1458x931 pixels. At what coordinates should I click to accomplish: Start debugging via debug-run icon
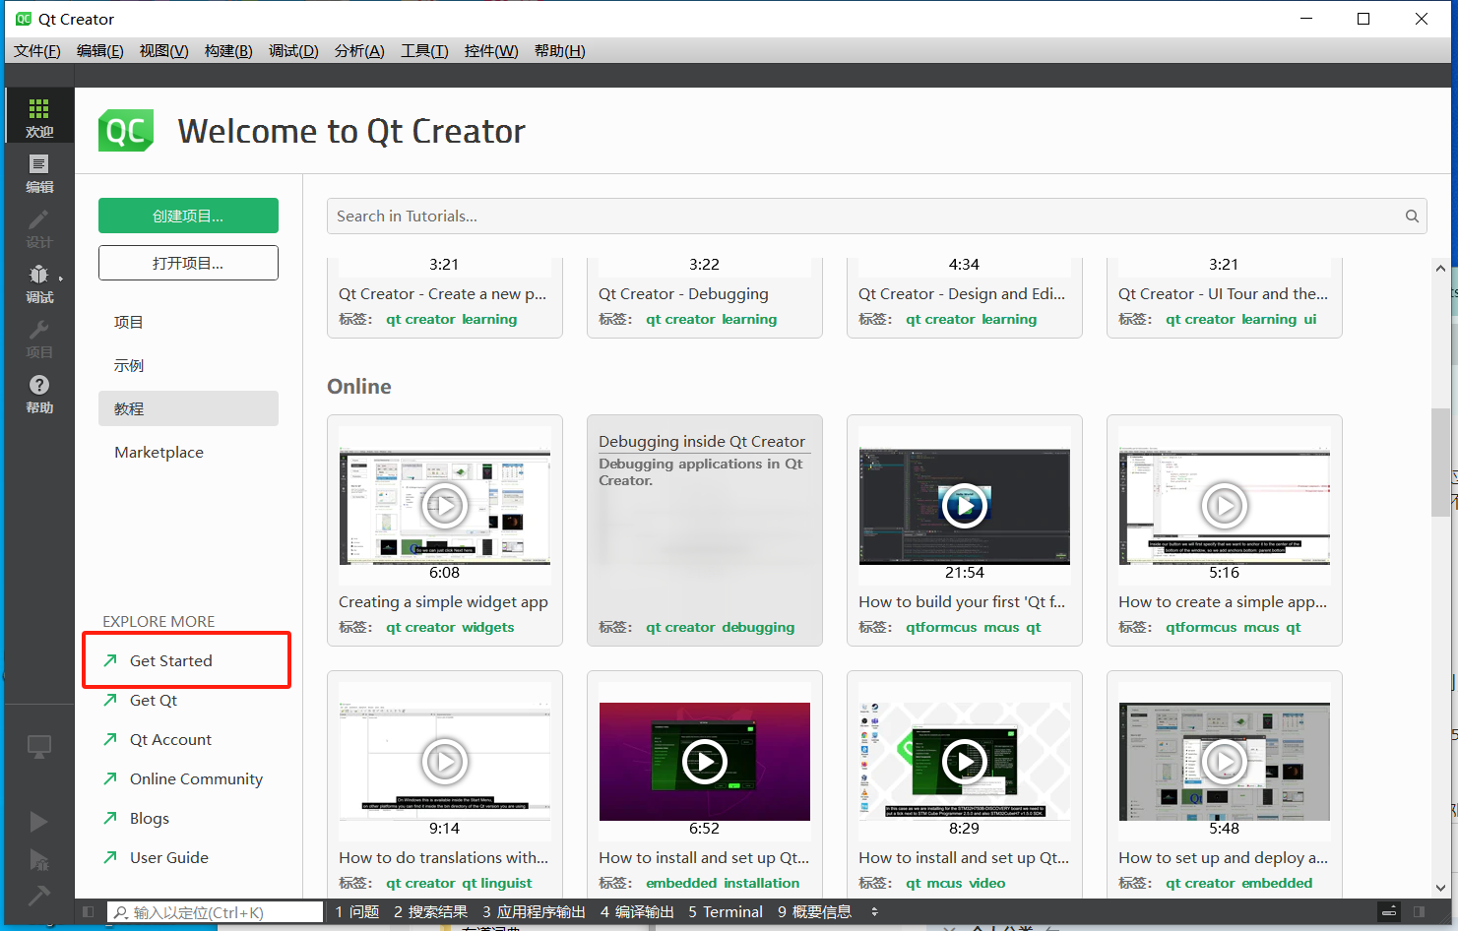point(39,859)
